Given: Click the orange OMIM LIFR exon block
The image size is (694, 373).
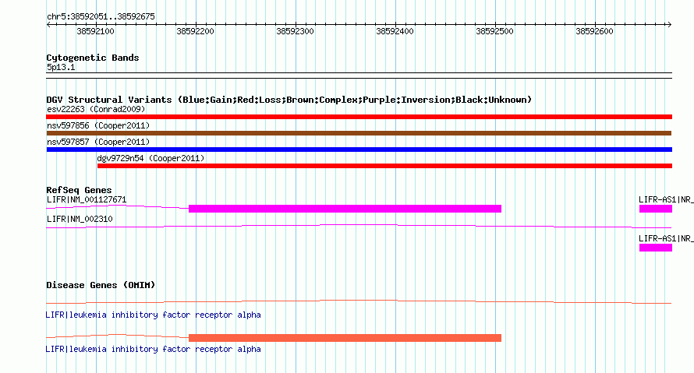Looking at the screenshot, I should 345,338.
